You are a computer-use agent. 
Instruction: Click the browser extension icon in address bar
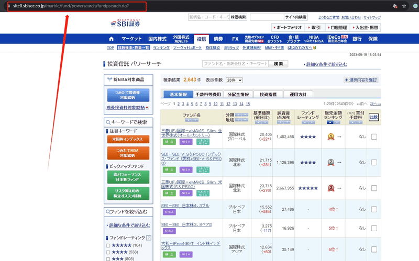click(x=395, y=6)
